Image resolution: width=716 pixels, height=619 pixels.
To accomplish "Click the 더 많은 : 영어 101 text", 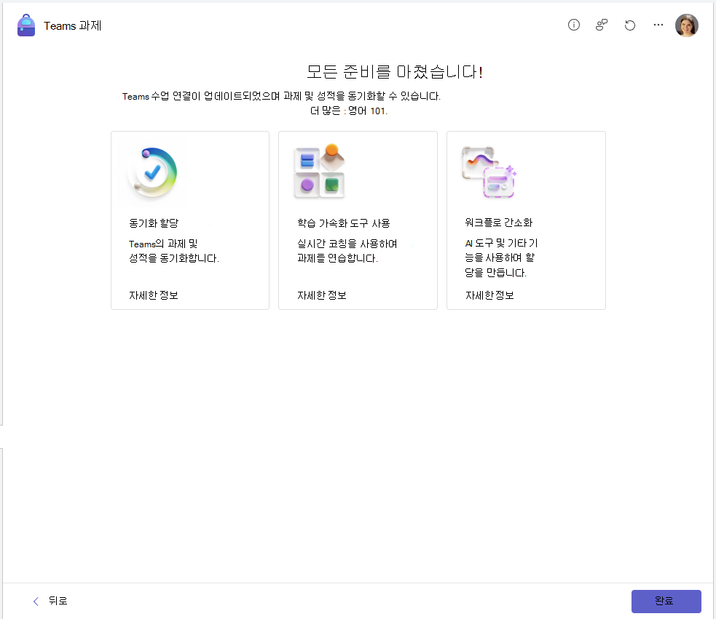I will click(349, 111).
